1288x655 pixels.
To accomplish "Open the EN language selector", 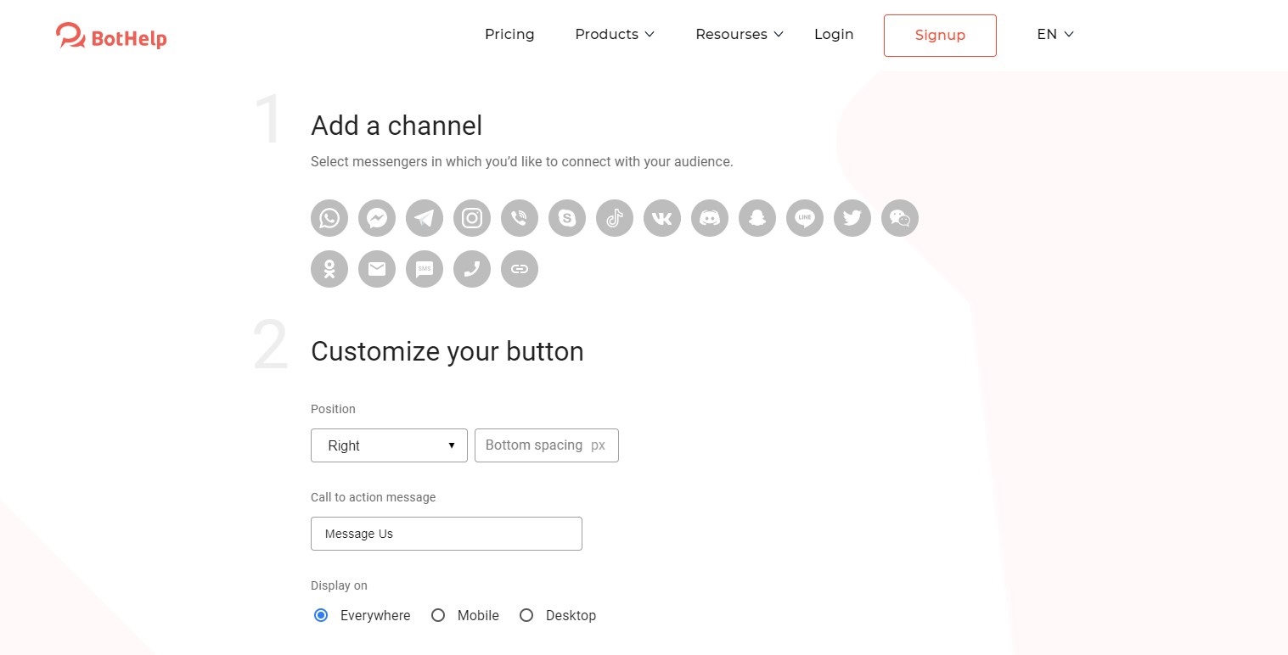I will click(1054, 34).
